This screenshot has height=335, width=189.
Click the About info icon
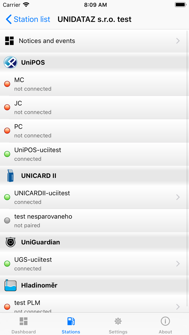click(165, 321)
